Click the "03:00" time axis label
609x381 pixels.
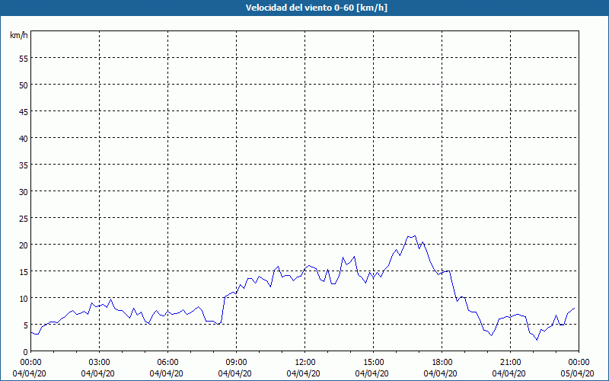(x=100, y=363)
